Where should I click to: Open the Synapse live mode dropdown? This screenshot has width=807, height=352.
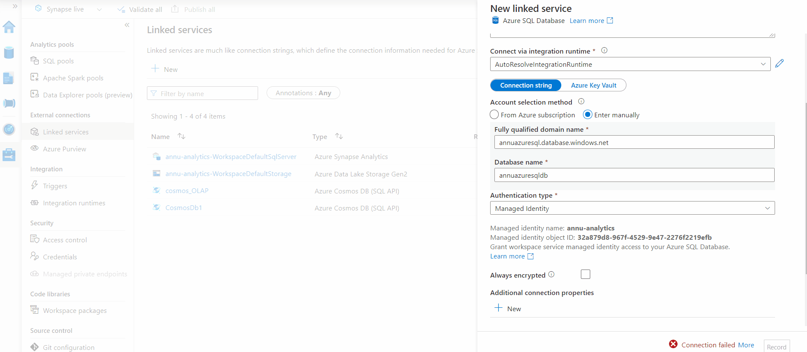[99, 9]
